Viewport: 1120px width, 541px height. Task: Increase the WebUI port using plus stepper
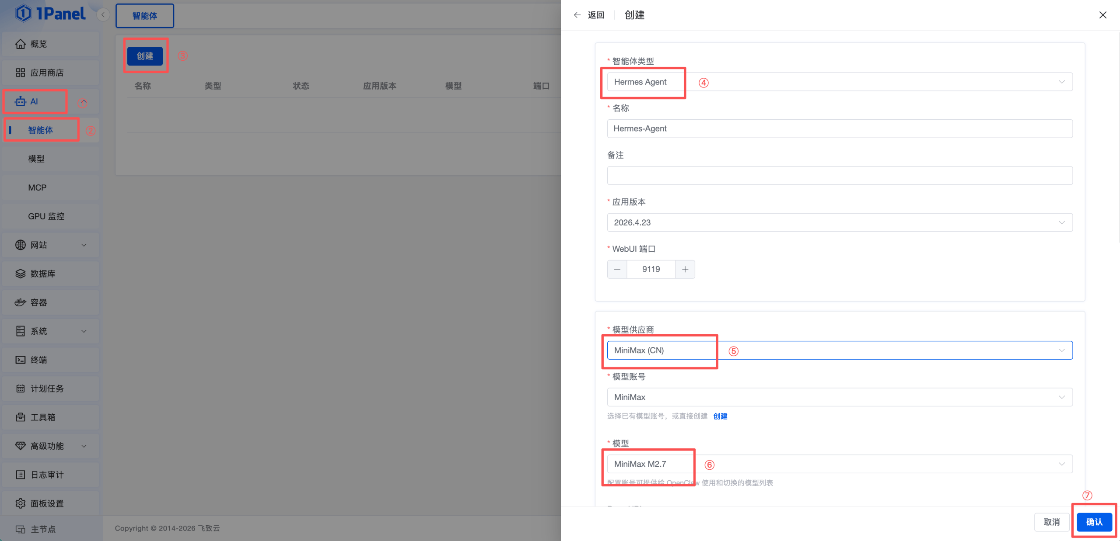pyautogui.click(x=685, y=269)
